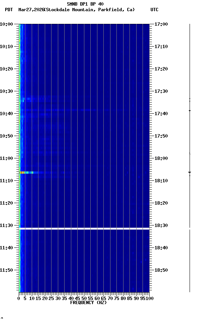206x322 pixels.
Task: Click the largest spike on the seismogram trace
Action: click(x=190, y=172)
